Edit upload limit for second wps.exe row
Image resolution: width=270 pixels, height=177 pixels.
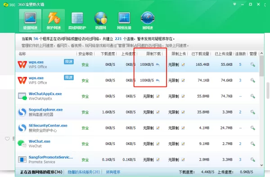(183, 81)
